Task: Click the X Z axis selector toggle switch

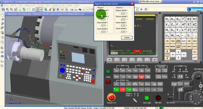Action: click(x=201, y=86)
